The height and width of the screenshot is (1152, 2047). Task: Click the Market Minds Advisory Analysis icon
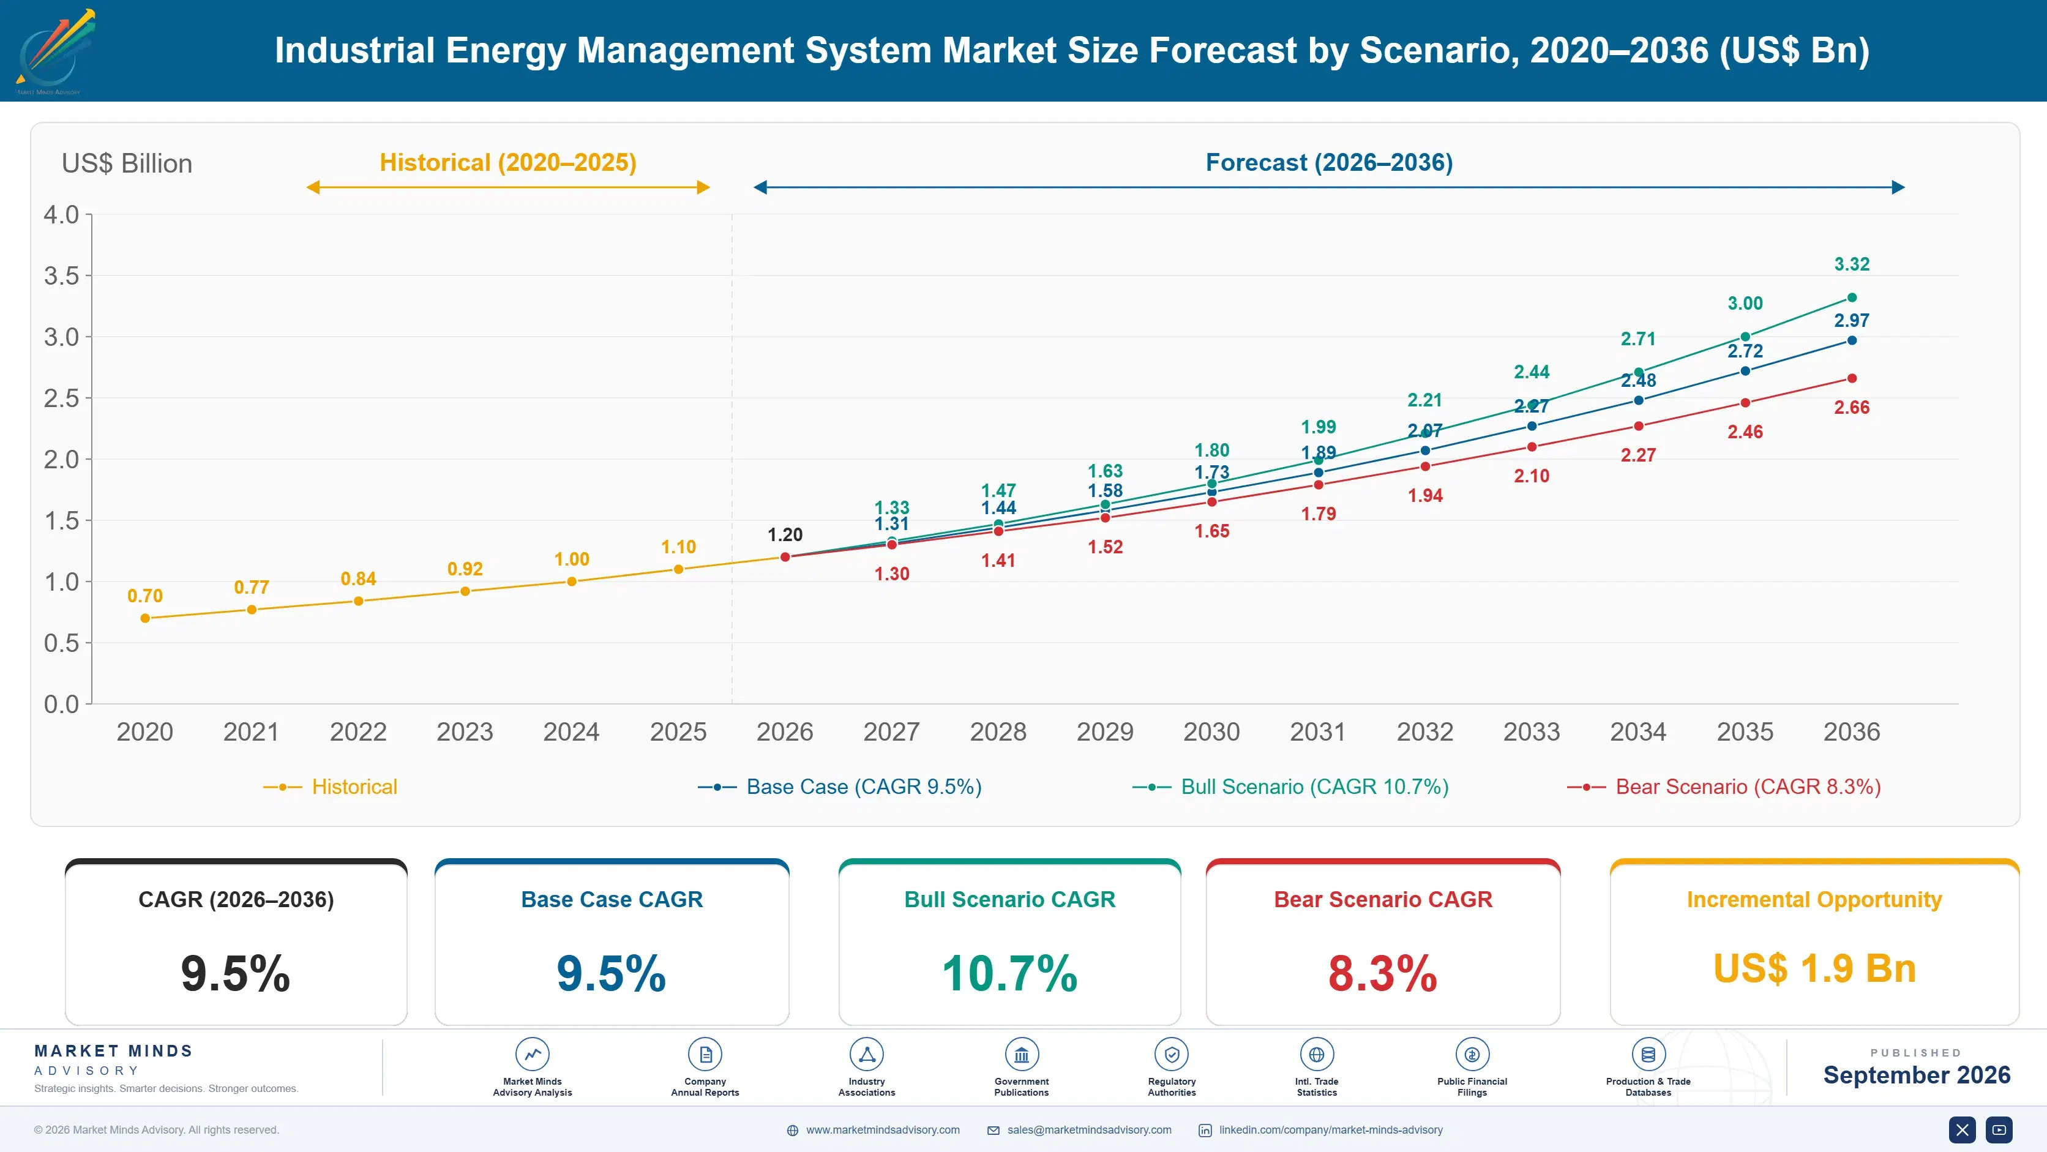point(533,1054)
